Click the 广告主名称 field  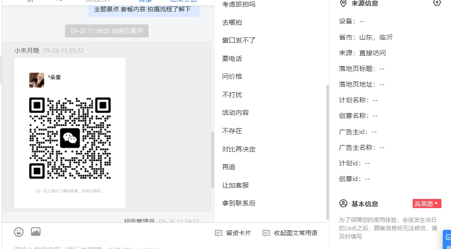(x=362, y=148)
